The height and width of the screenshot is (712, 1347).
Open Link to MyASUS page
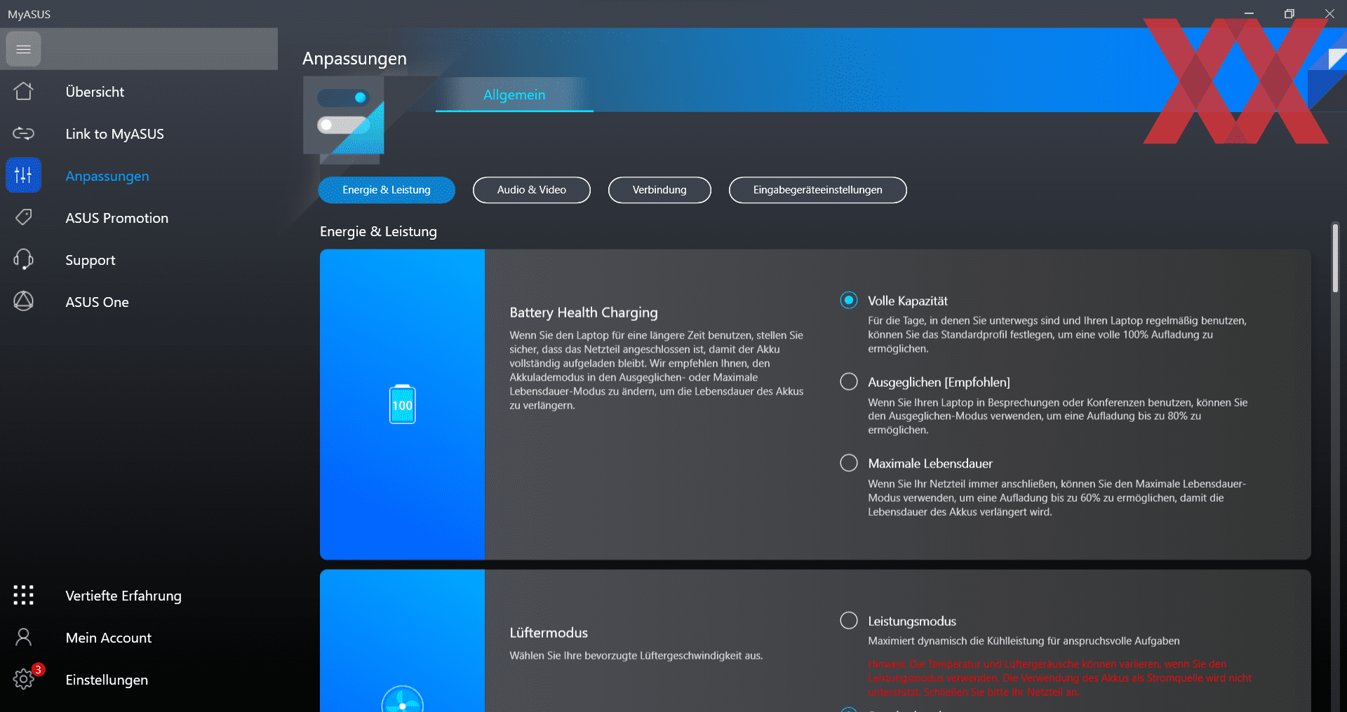pos(114,134)
